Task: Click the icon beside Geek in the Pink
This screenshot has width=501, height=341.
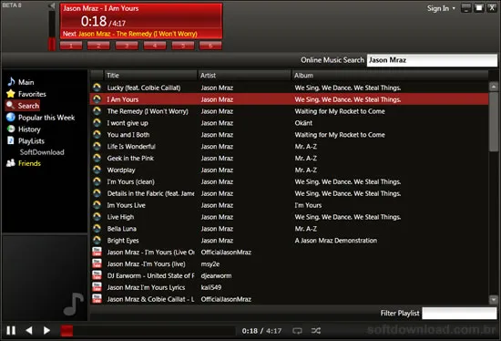Action: 97,158
